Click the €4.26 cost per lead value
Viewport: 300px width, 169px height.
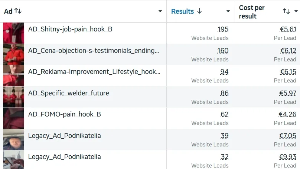287,114
